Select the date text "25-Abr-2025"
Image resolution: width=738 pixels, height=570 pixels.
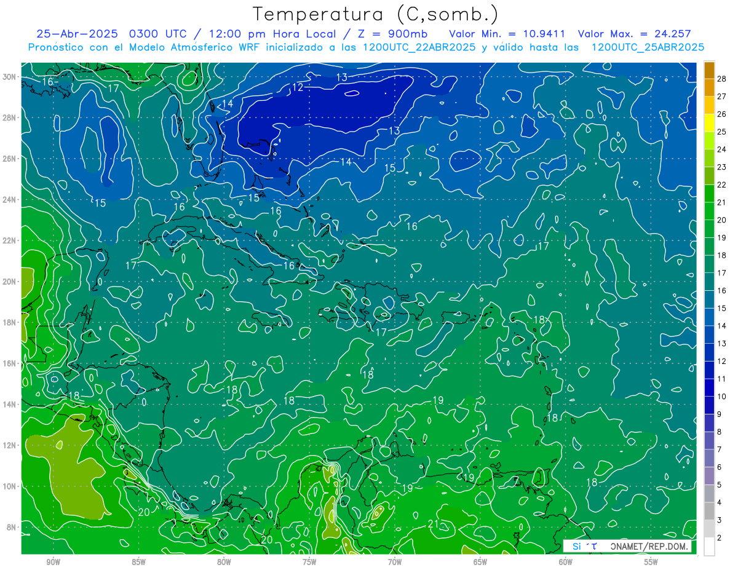pos(79,34)
